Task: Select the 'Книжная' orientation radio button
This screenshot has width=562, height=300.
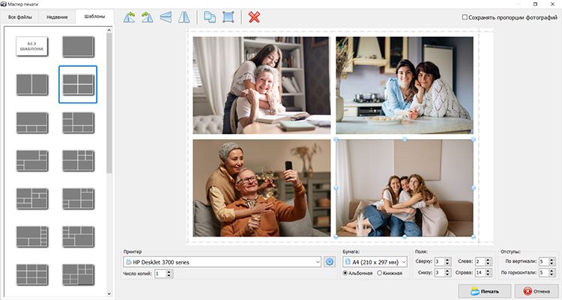Action: [379, 273]
